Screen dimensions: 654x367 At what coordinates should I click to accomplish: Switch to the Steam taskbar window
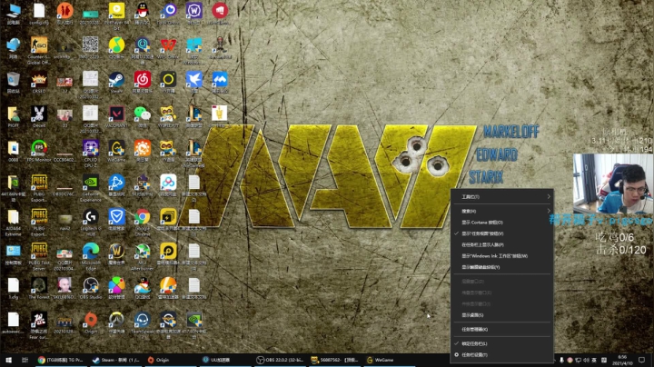[x=116, y=360]
